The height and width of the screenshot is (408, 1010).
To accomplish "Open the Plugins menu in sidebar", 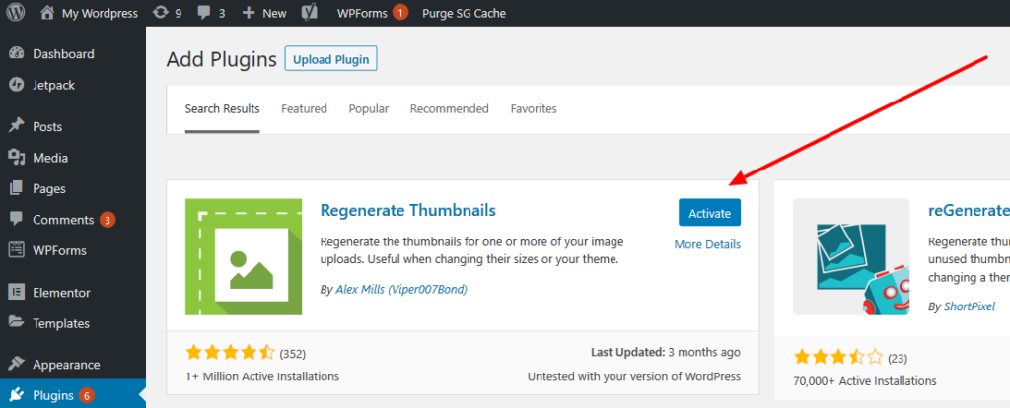I will tap(53, 395).
